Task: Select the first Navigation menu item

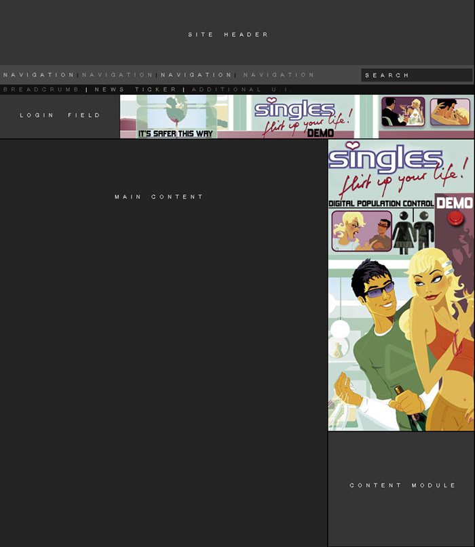Action: (x=39, y=75)
